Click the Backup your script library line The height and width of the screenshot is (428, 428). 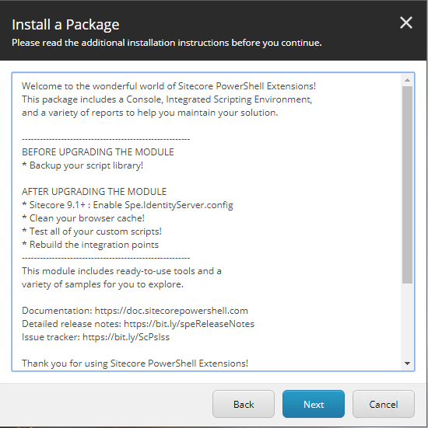click(x=82, y=165)
